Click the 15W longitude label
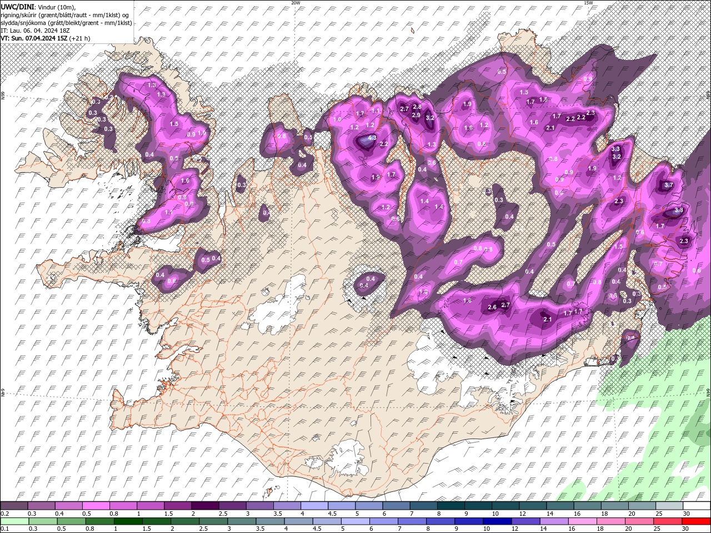 point(588,3)
